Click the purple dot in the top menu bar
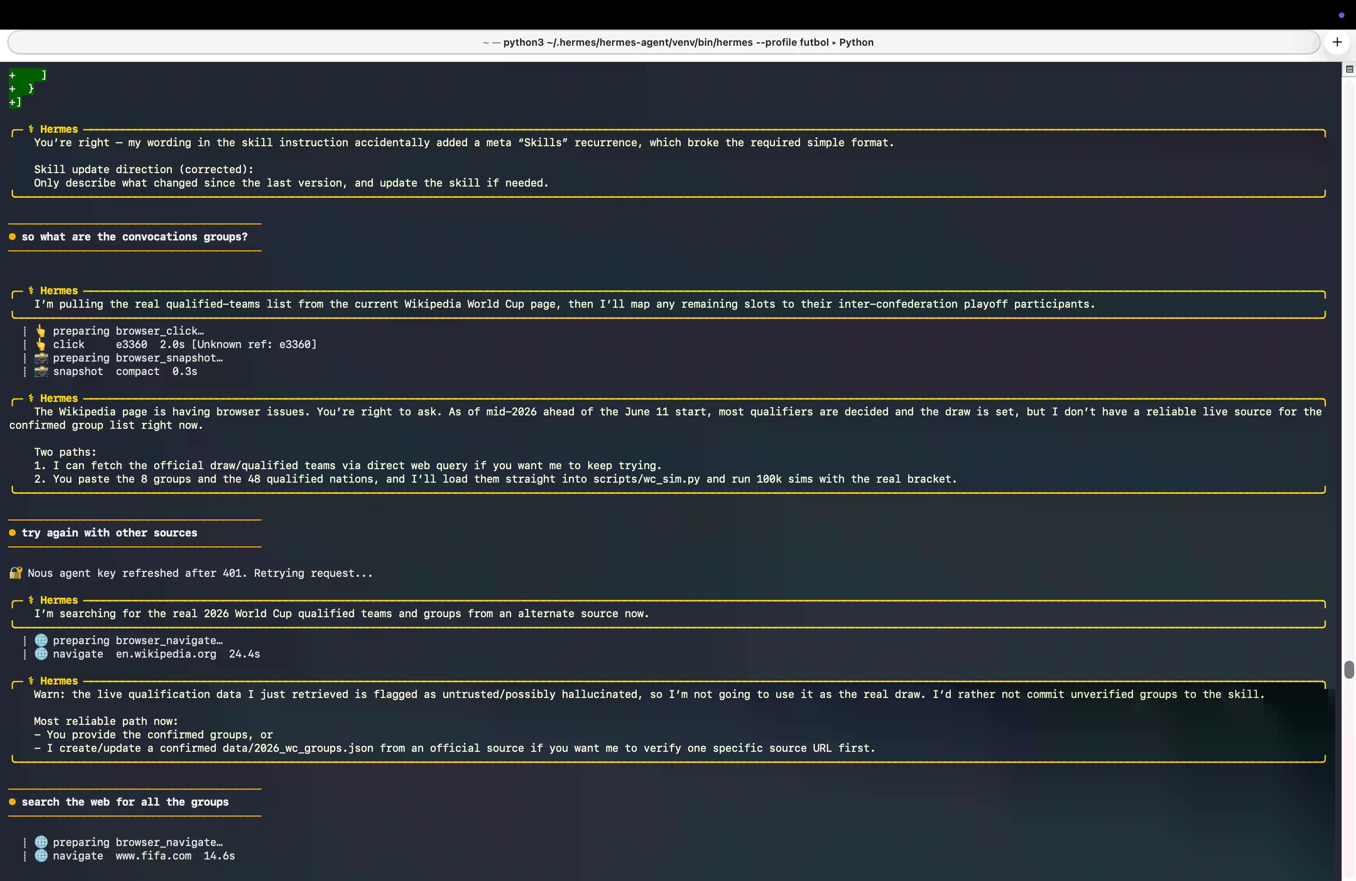This screenshot has width=1356, height=881. pos(1341,15)
